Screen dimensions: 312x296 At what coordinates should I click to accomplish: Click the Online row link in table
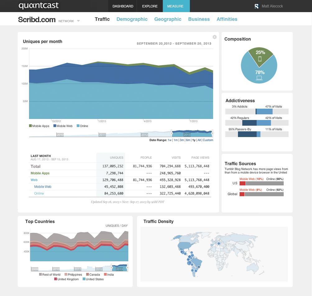(39, 194)
